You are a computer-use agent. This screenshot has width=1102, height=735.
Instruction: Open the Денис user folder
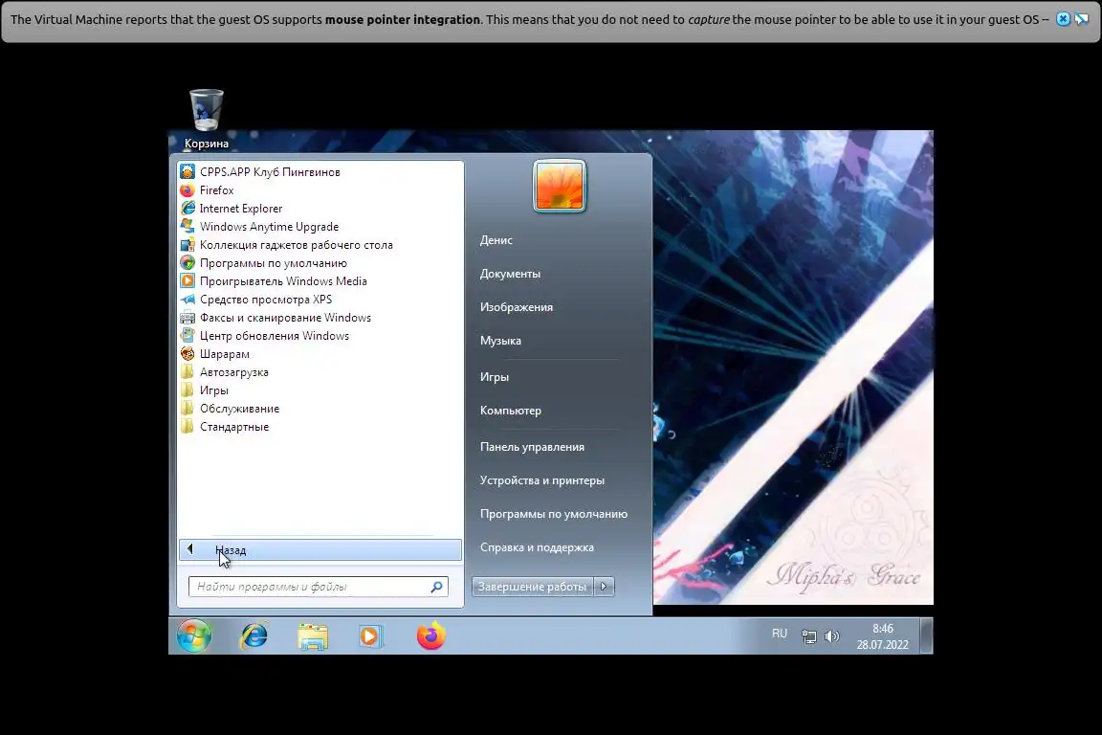[x=496, y=240]
